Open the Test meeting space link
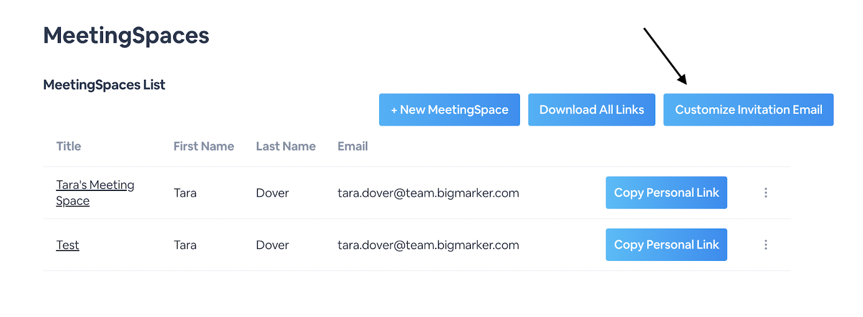 click(x=67, y=245)
